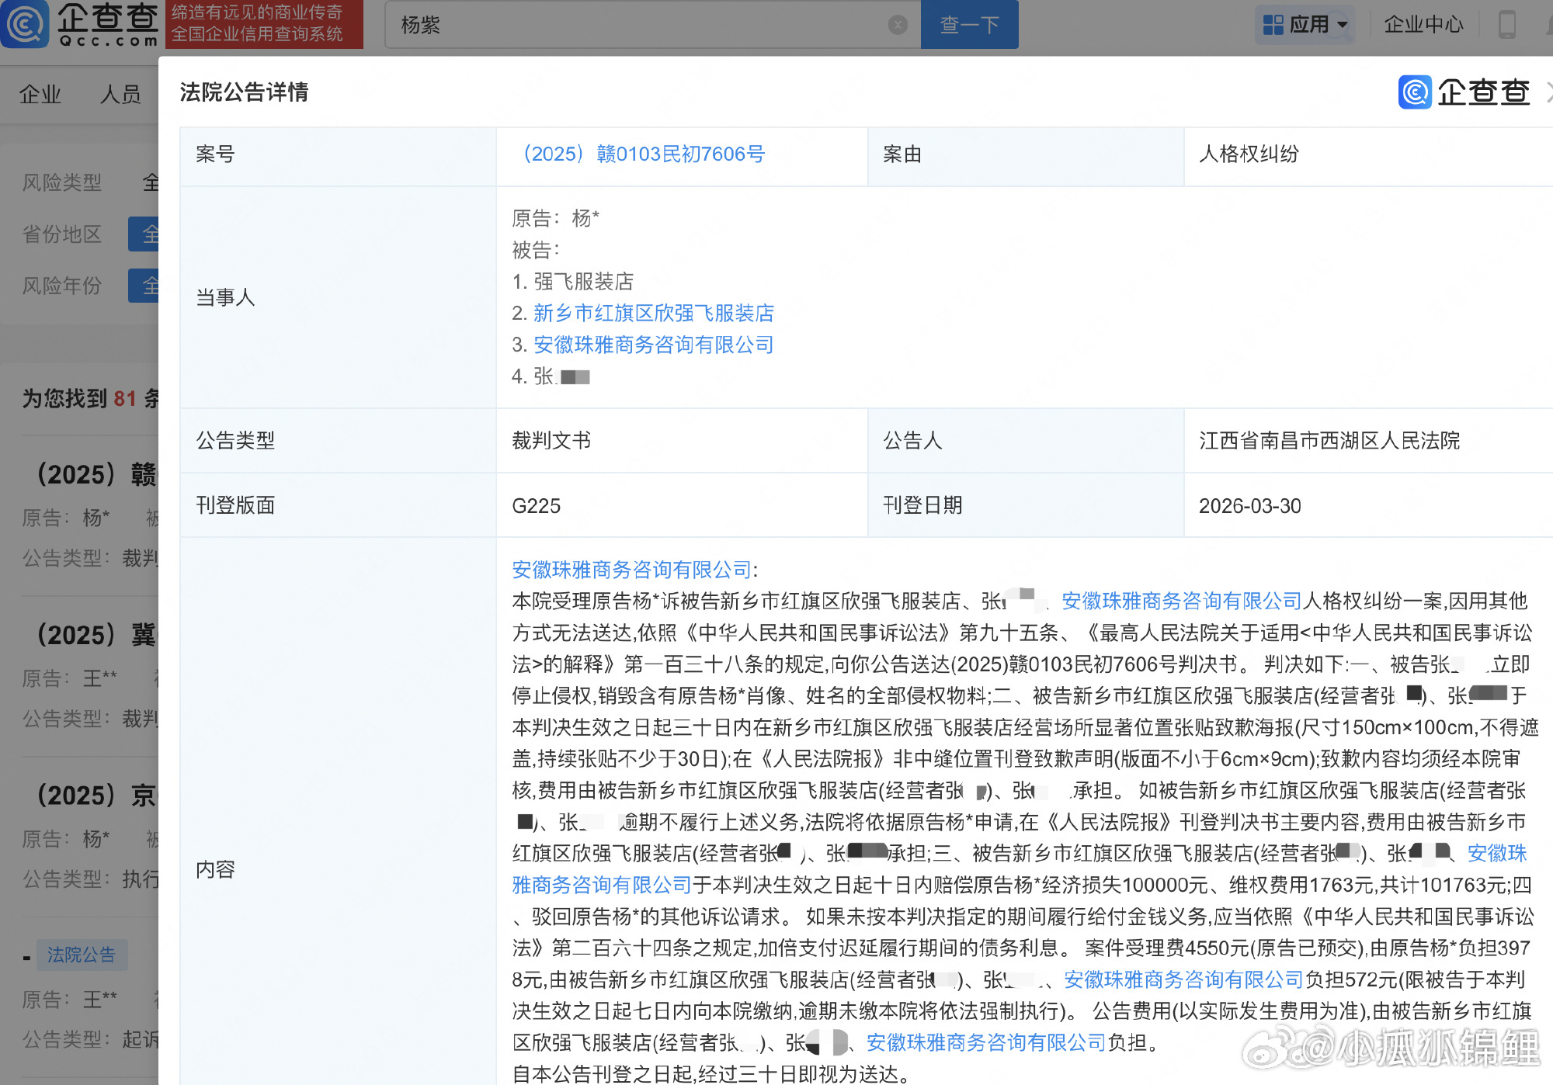Click inside the search input field
Screen dimensions: 1553x1085
(x=621, y=25)
